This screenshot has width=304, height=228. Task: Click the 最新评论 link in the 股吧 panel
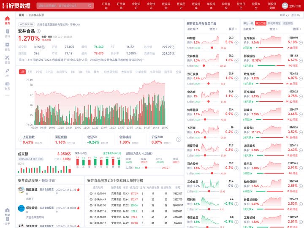pos(48,181)
